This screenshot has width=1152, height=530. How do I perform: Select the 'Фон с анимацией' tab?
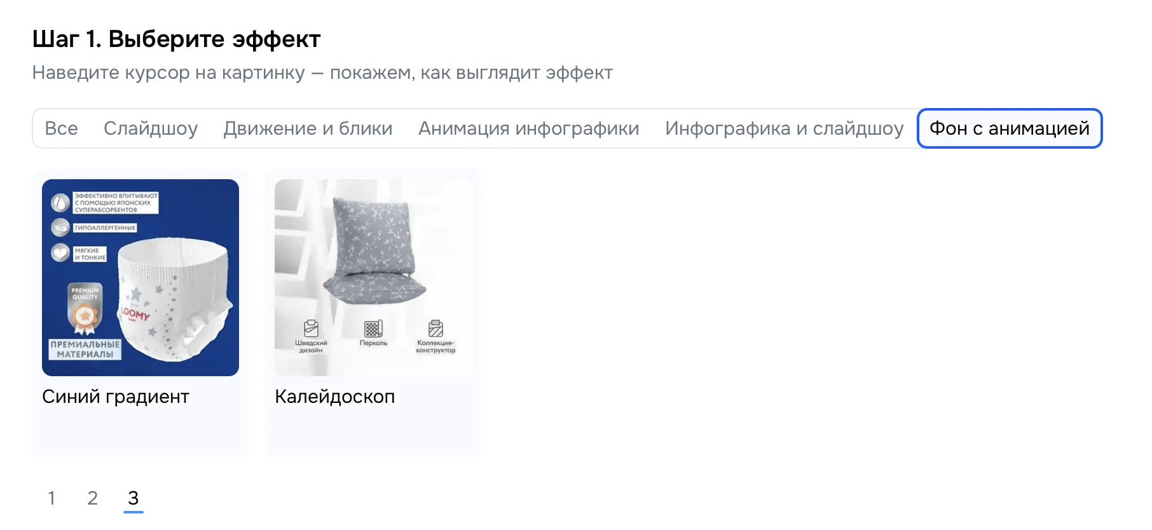(x=1010, y=128)
